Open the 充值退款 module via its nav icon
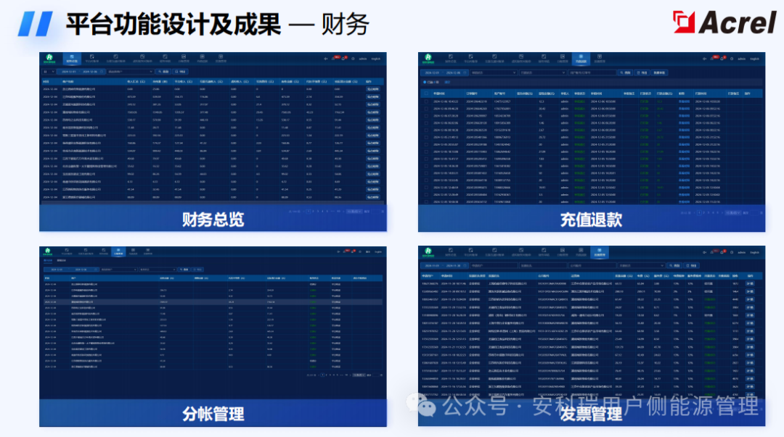Screen dimensions: 784x437 579,57
